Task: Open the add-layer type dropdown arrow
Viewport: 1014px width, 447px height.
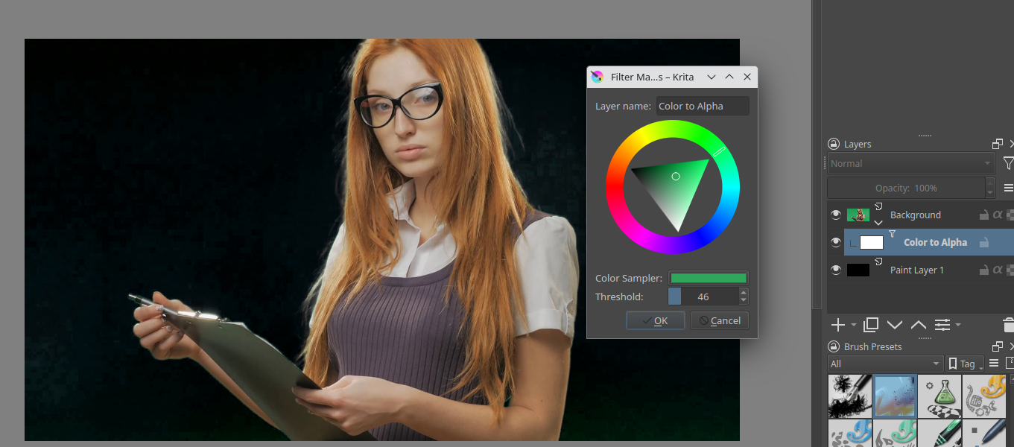Action: point(854,325)
